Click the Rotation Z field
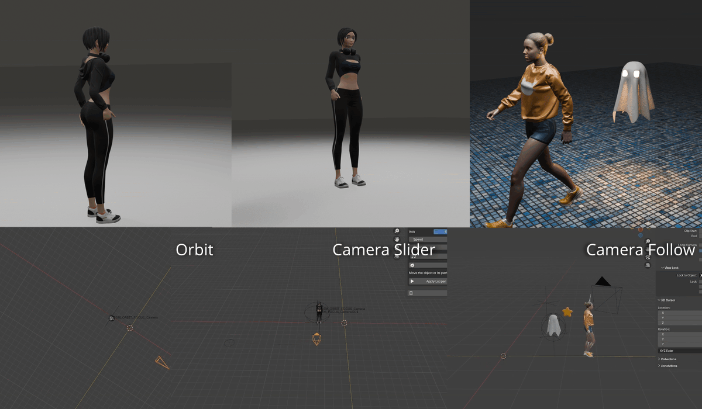 pyautogui.click(x=680, y=344)
